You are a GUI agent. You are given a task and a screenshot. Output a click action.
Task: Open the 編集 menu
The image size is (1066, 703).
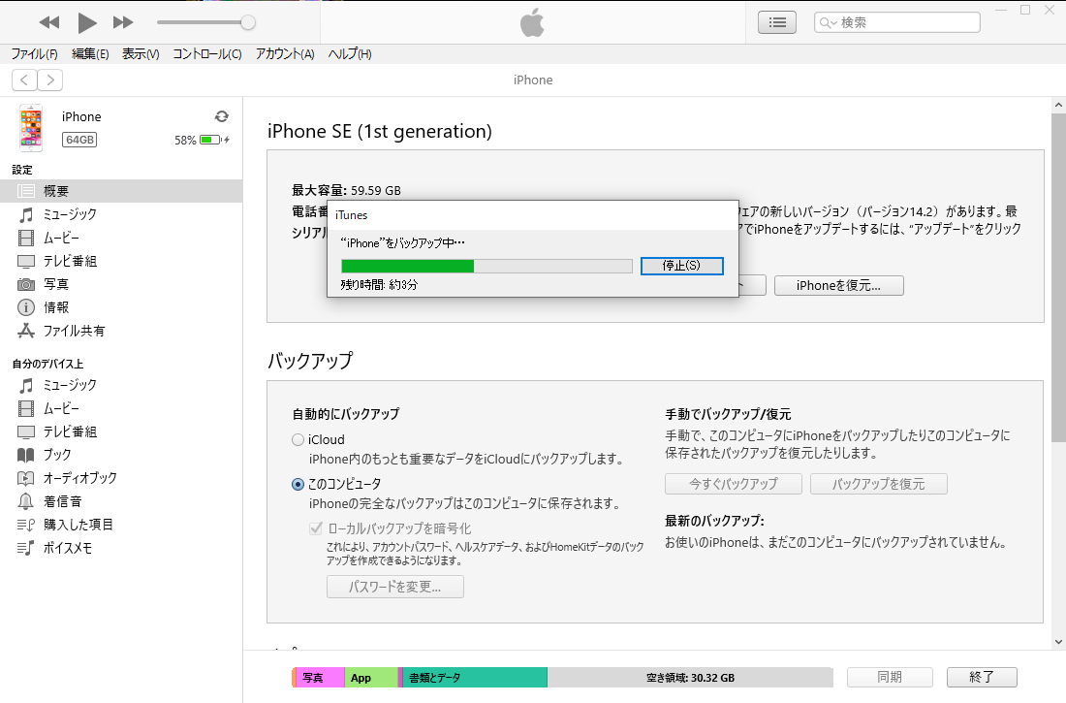click(x=90, y=54)
